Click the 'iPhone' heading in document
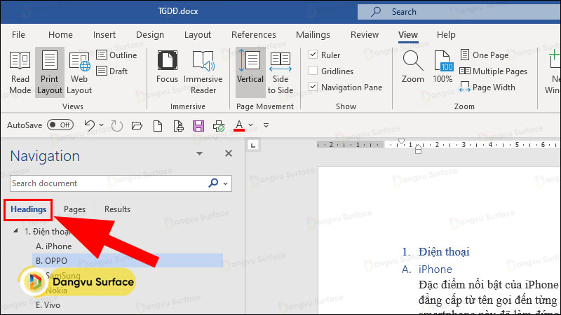 [435, 269]
